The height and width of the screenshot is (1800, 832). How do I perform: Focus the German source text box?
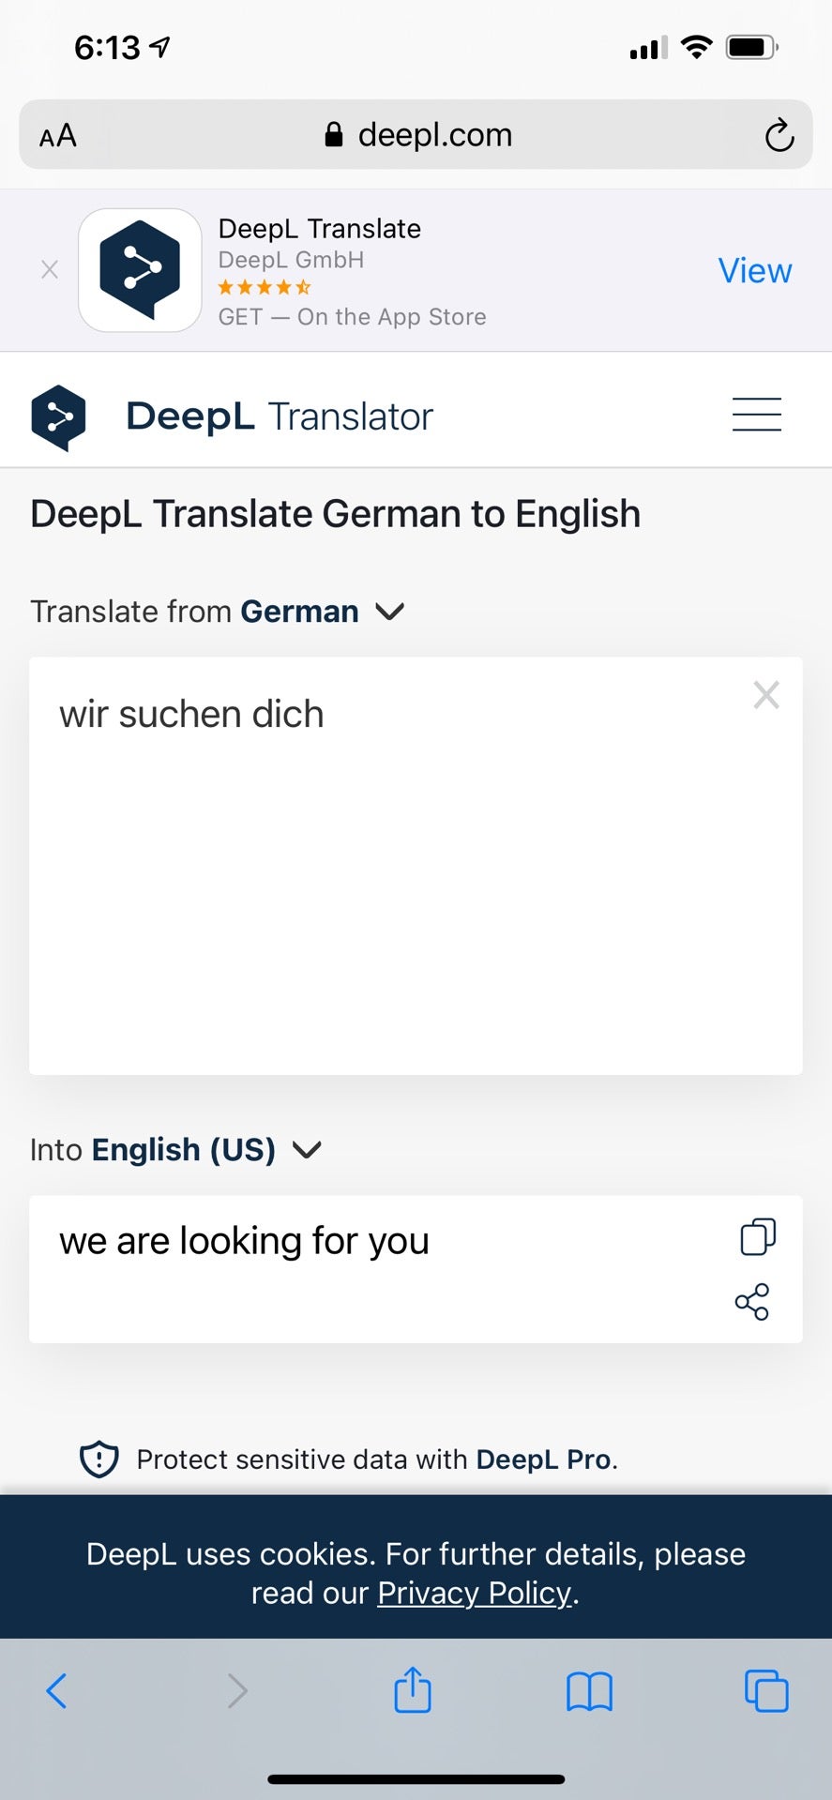[x=416, y=866]
